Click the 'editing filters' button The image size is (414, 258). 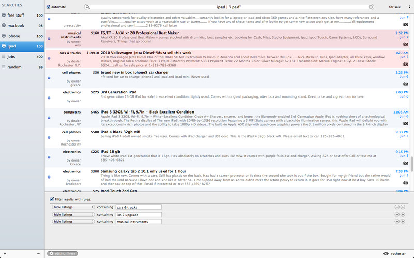click(x=63, y=253)
